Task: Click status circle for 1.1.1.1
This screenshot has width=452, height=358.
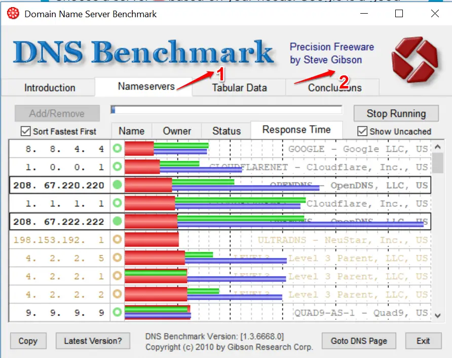Action: pyautogui.click(x=118, y=203)
